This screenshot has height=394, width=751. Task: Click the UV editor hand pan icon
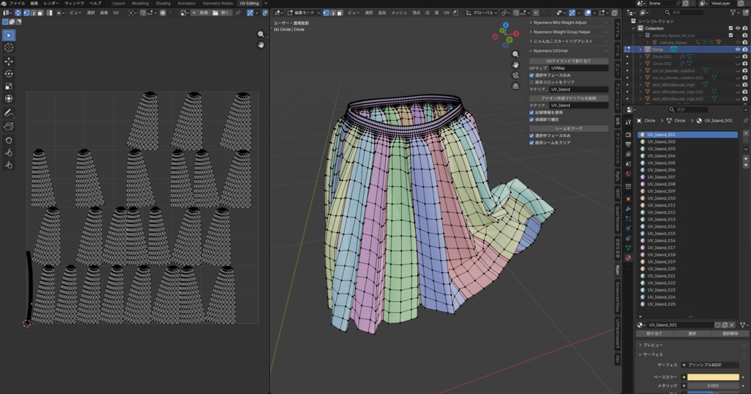pos(261,45)
